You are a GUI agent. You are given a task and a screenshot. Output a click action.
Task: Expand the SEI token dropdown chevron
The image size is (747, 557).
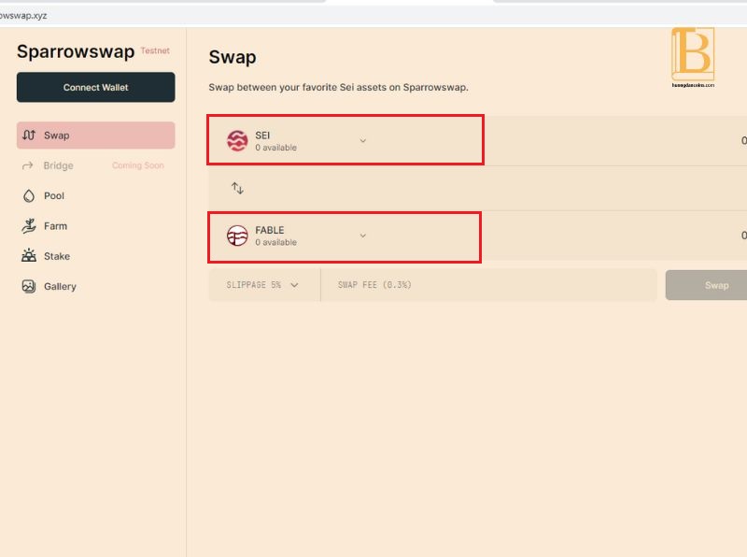[x=363, y=141]
